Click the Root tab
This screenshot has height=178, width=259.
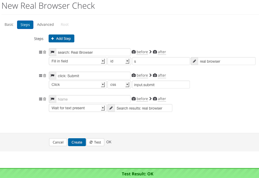pos(65,24)
